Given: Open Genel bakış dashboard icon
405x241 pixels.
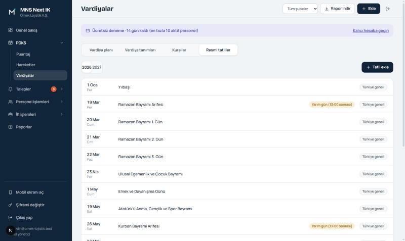Looking at the screenshot, I should (x=10, y=30).
